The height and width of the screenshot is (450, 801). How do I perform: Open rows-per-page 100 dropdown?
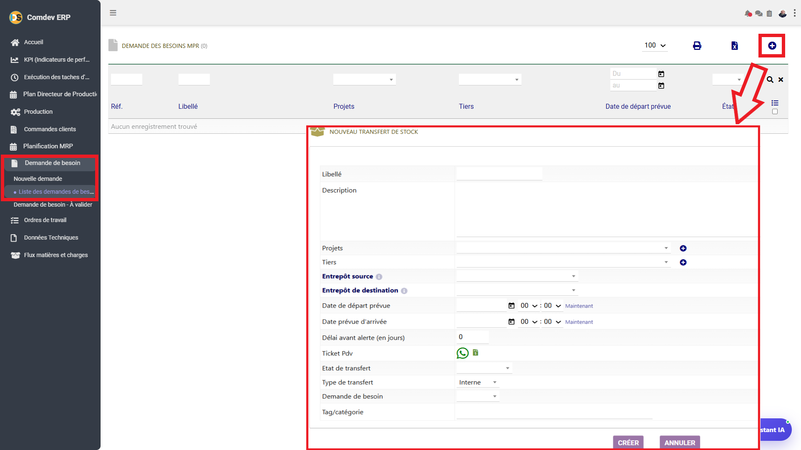pos(655,45)
